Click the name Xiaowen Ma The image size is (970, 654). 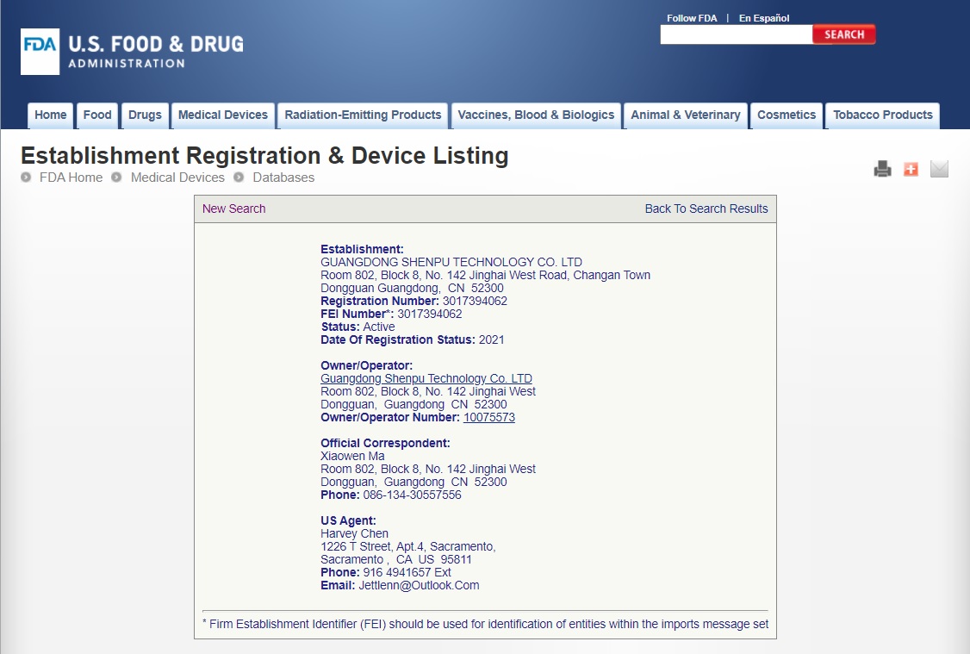pyautogui.click(x=352, y=456)
